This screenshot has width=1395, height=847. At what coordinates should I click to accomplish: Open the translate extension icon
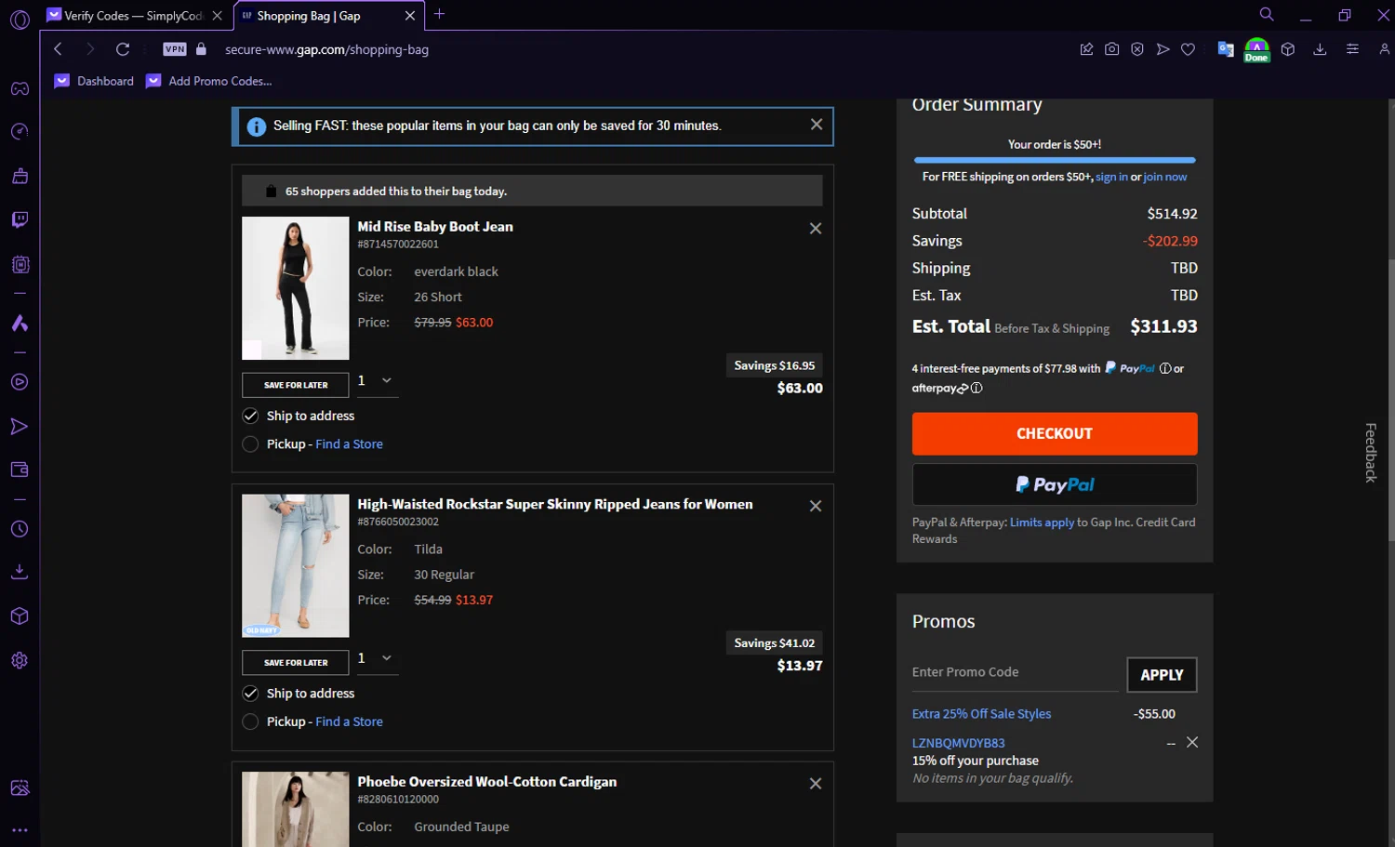click(1226, 49)
